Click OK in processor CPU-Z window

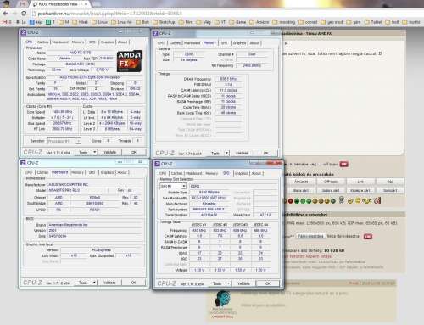coord(134,152)
